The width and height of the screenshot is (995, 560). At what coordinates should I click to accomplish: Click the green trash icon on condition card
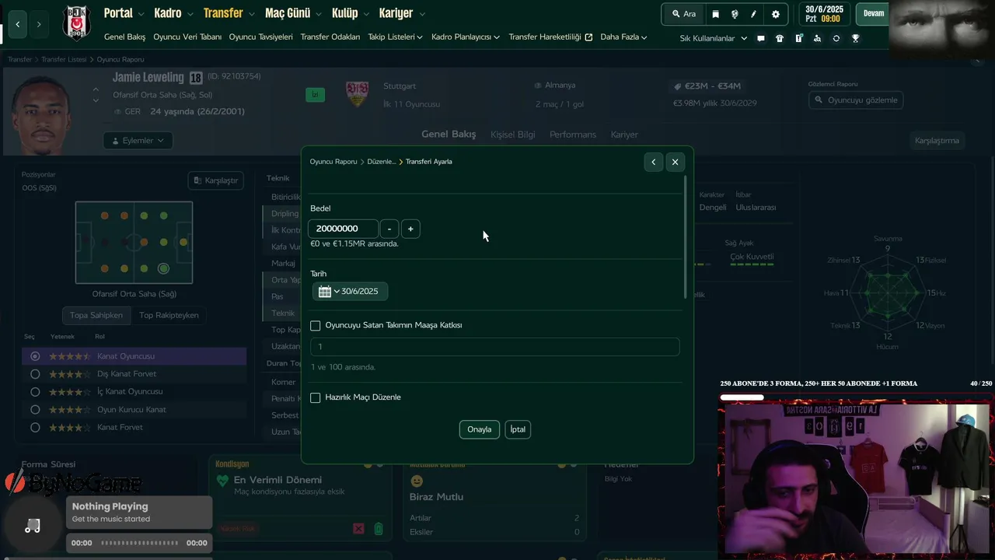pos(379,529)
